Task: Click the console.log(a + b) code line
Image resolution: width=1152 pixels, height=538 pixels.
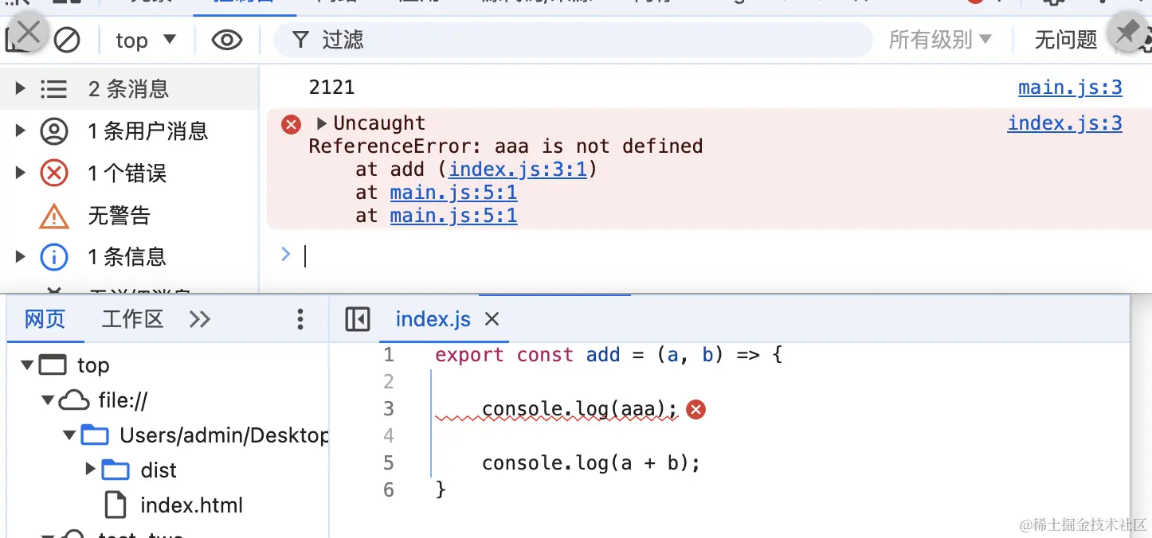Action: point(591,462)
